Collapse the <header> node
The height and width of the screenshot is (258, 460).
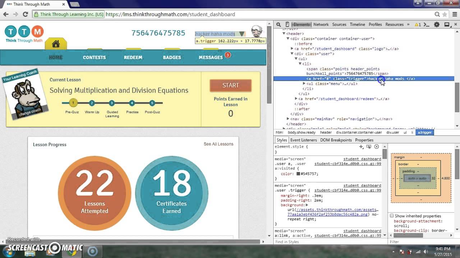click(284, 34)
